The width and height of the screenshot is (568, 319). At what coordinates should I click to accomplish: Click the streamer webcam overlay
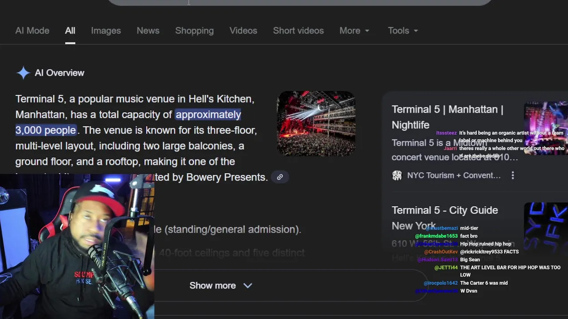click(77, 246)
